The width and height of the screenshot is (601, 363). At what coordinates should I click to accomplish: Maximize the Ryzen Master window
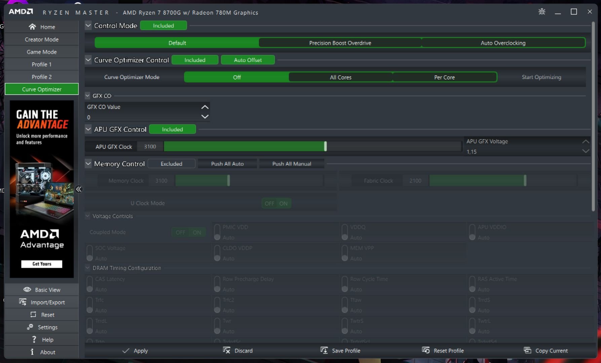pyautogui.click(x=574, y=12)
